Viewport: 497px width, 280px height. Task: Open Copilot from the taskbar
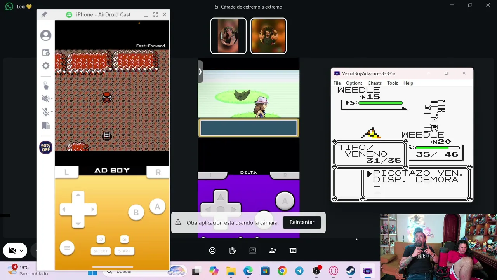tap(214, 271)
